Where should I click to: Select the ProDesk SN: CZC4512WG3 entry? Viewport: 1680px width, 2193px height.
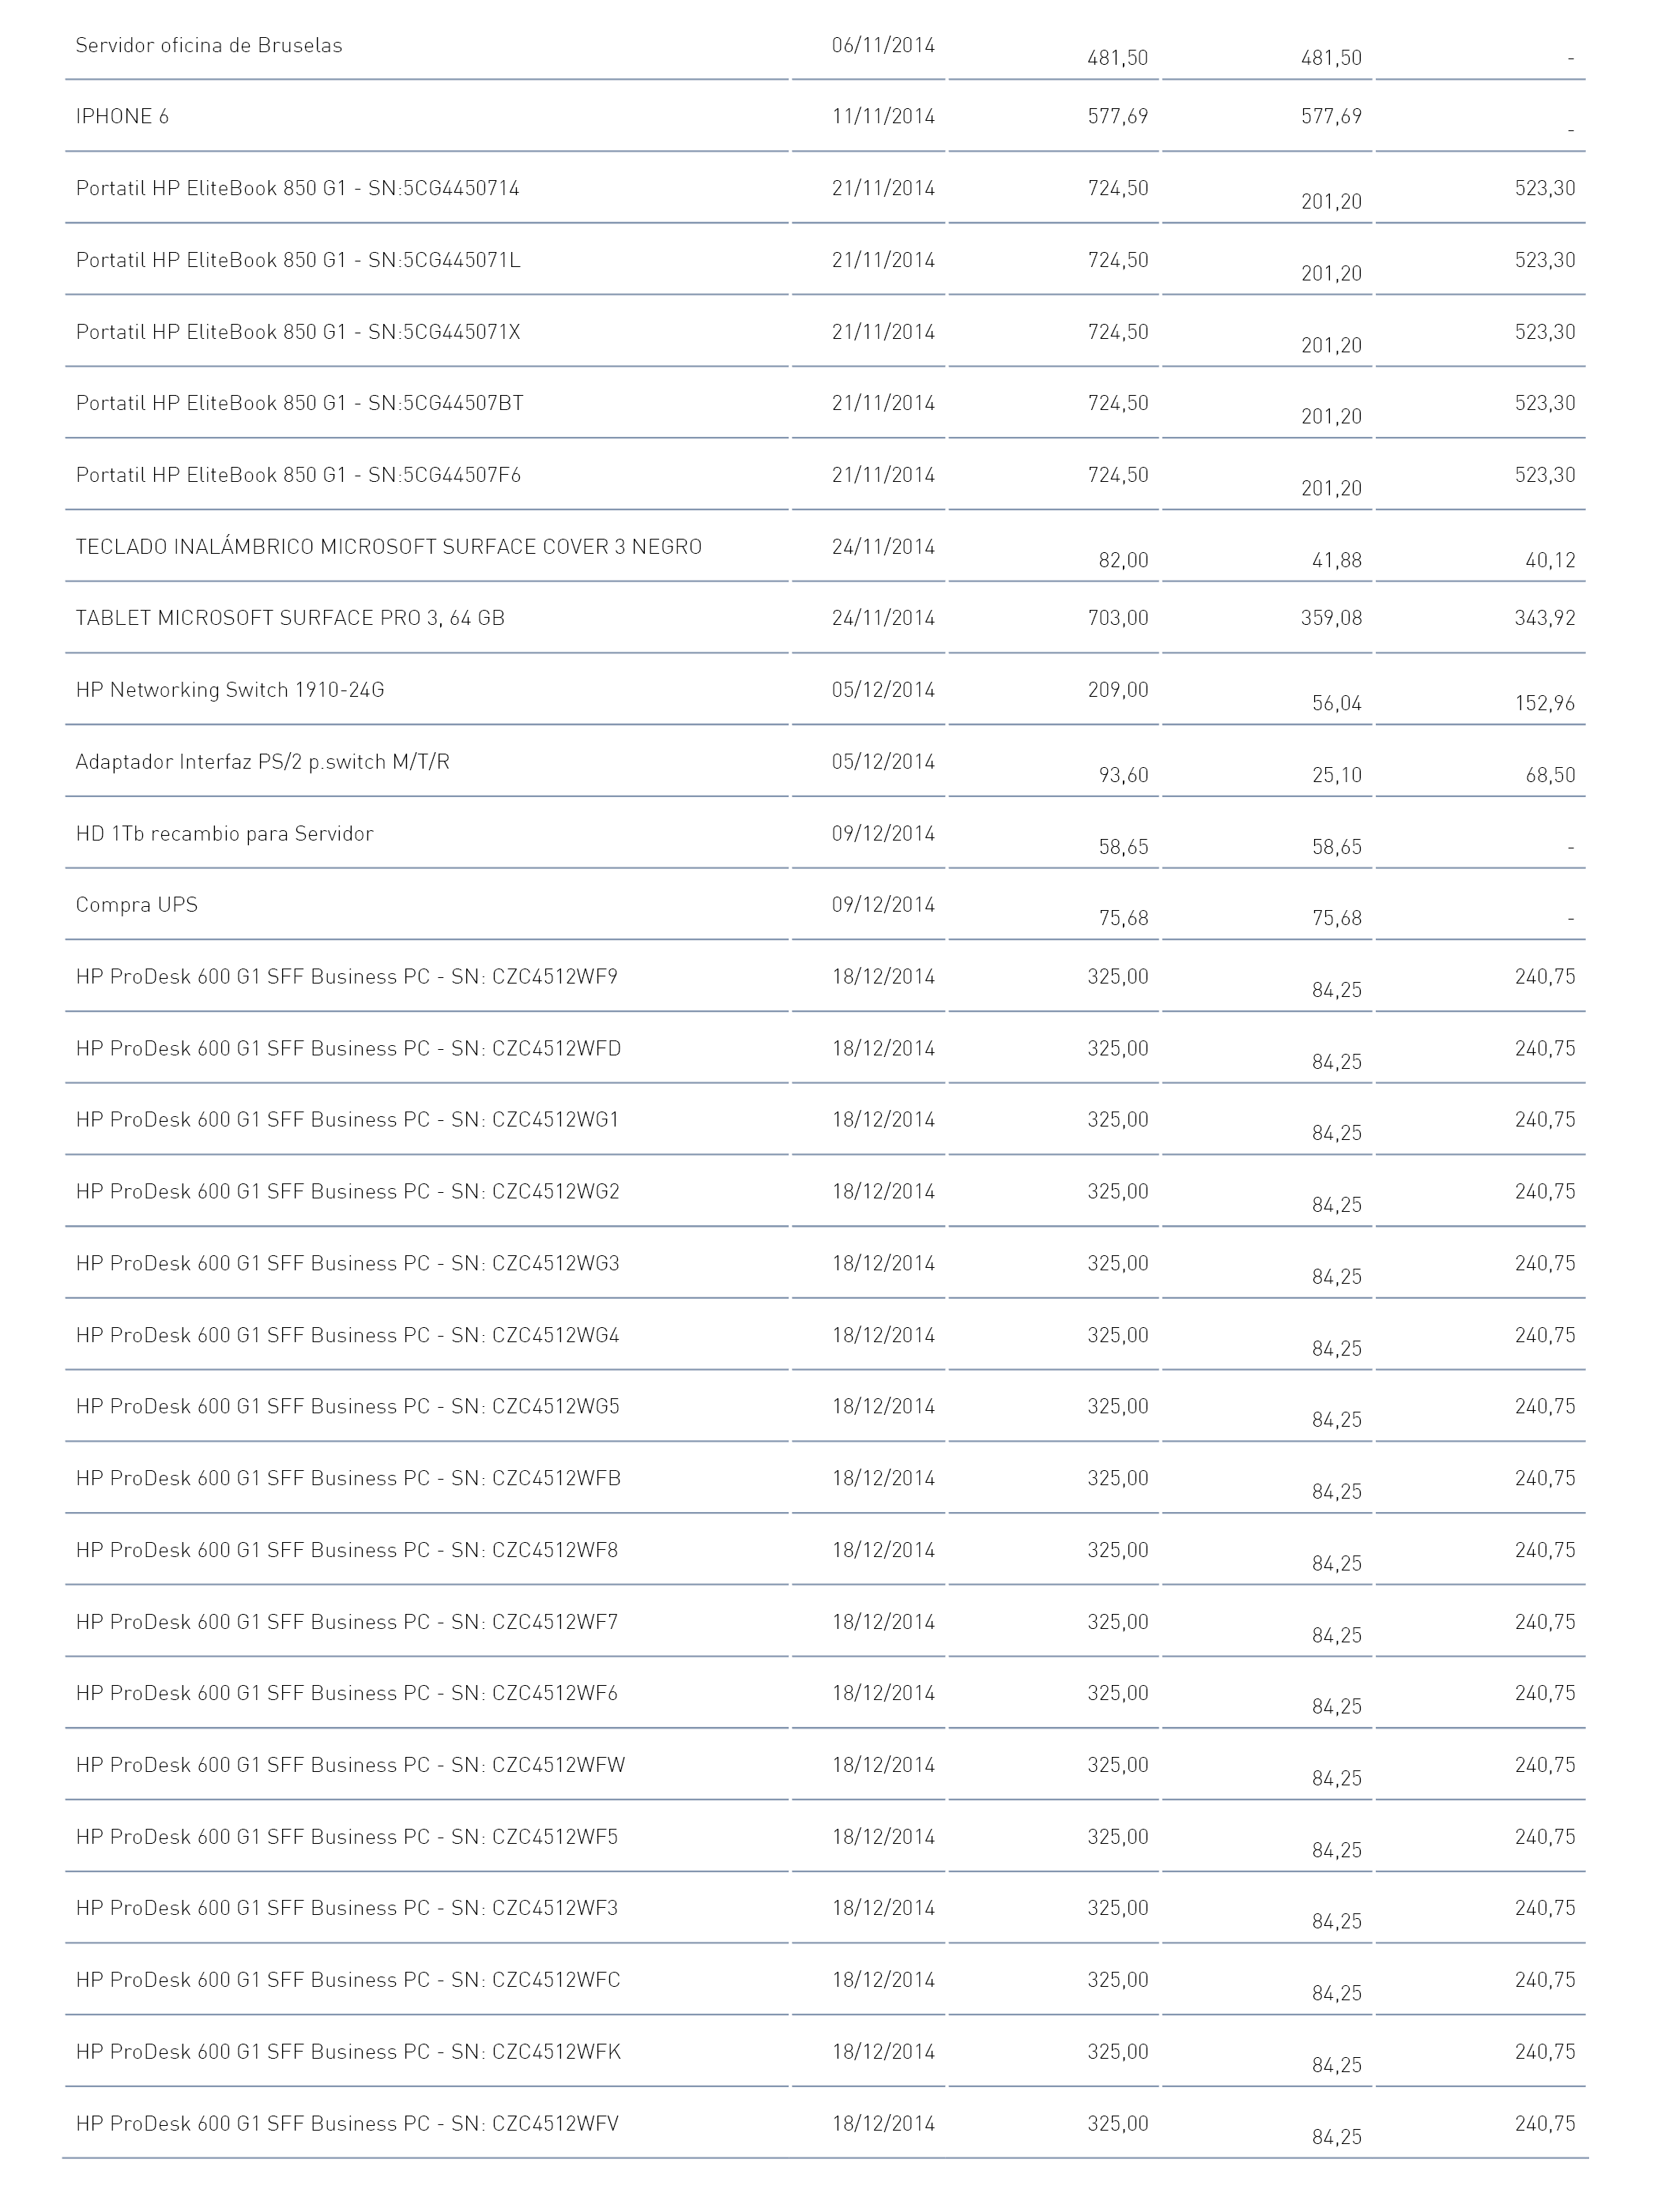348,1263
